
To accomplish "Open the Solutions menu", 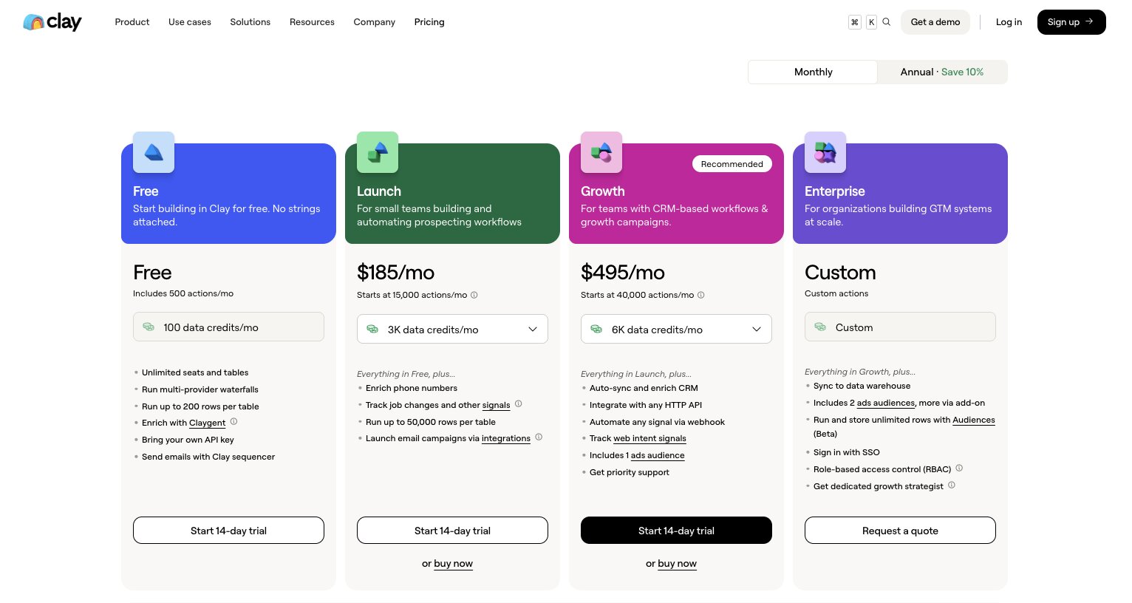I will (x=250, y=22).
